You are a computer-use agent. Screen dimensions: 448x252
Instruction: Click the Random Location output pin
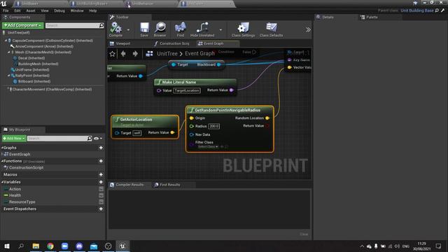267,118
